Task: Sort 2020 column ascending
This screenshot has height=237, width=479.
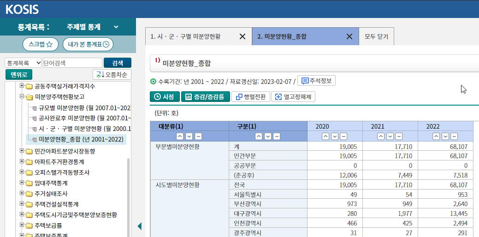Action: point(326,136)
